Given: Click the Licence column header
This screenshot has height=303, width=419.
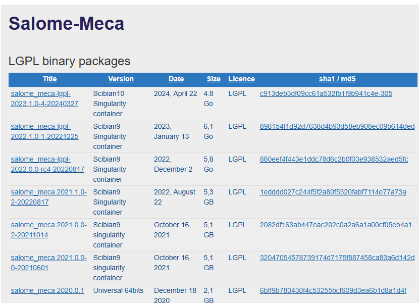Looking at the screenshot, I should (241, 79).
